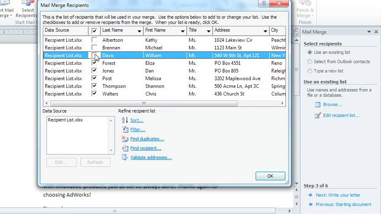The width and height of the screenshot is (381, 214).
Task: Open the Validate addresses... link
Action: point(151,158)
